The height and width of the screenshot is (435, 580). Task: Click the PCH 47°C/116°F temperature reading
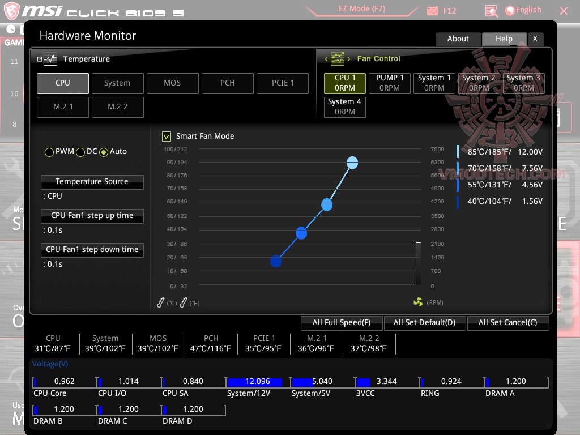pos(211,344)
